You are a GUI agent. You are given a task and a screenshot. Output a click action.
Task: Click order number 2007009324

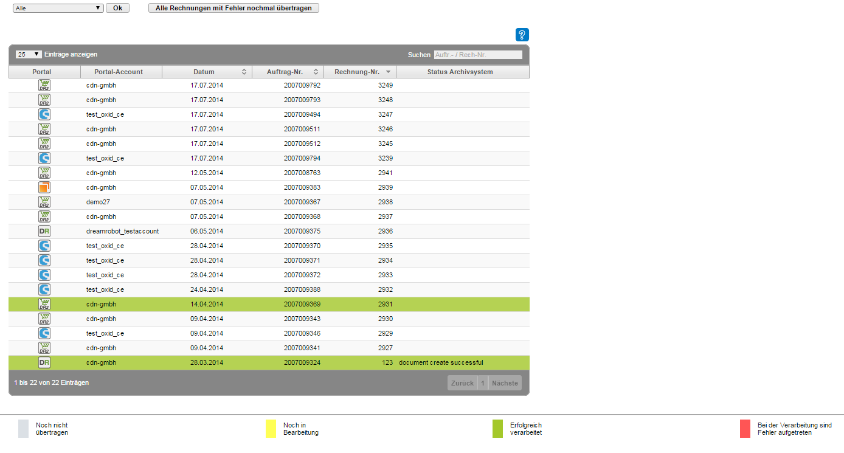click(302, 362)
